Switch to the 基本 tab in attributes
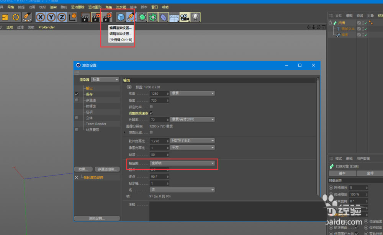The height and width of the screenshot is (235, 383). pos(342,173)
